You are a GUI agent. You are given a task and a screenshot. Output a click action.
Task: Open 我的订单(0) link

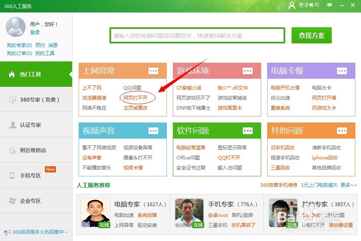(19, 53)
